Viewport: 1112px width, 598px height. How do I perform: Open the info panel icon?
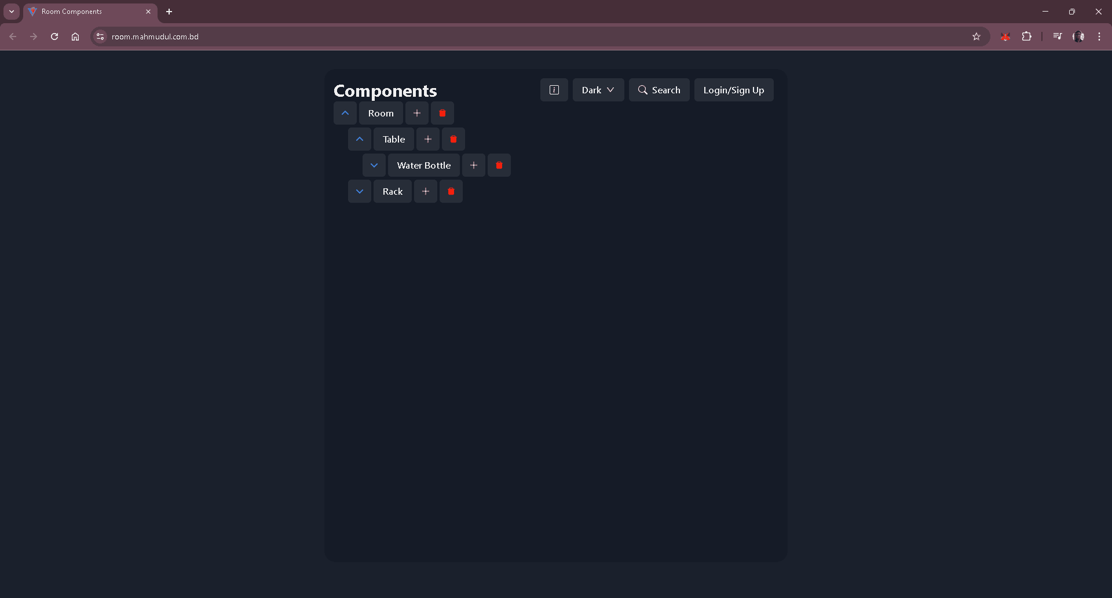[x=554, y=90]
